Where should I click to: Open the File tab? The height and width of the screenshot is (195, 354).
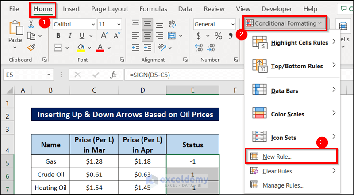[x=14, y=9]
